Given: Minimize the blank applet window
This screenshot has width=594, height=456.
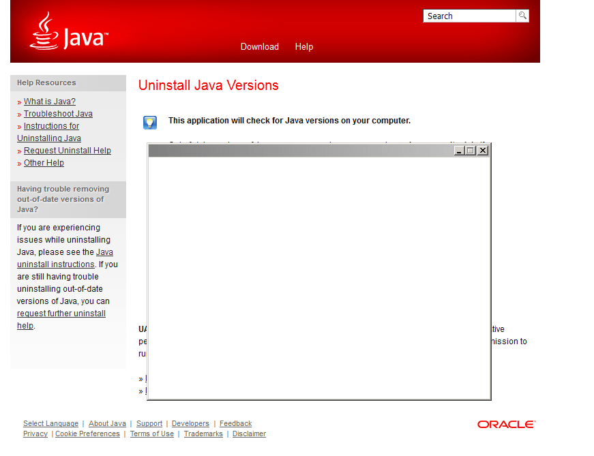Looking at the screenshot, I should click(459, 151).
